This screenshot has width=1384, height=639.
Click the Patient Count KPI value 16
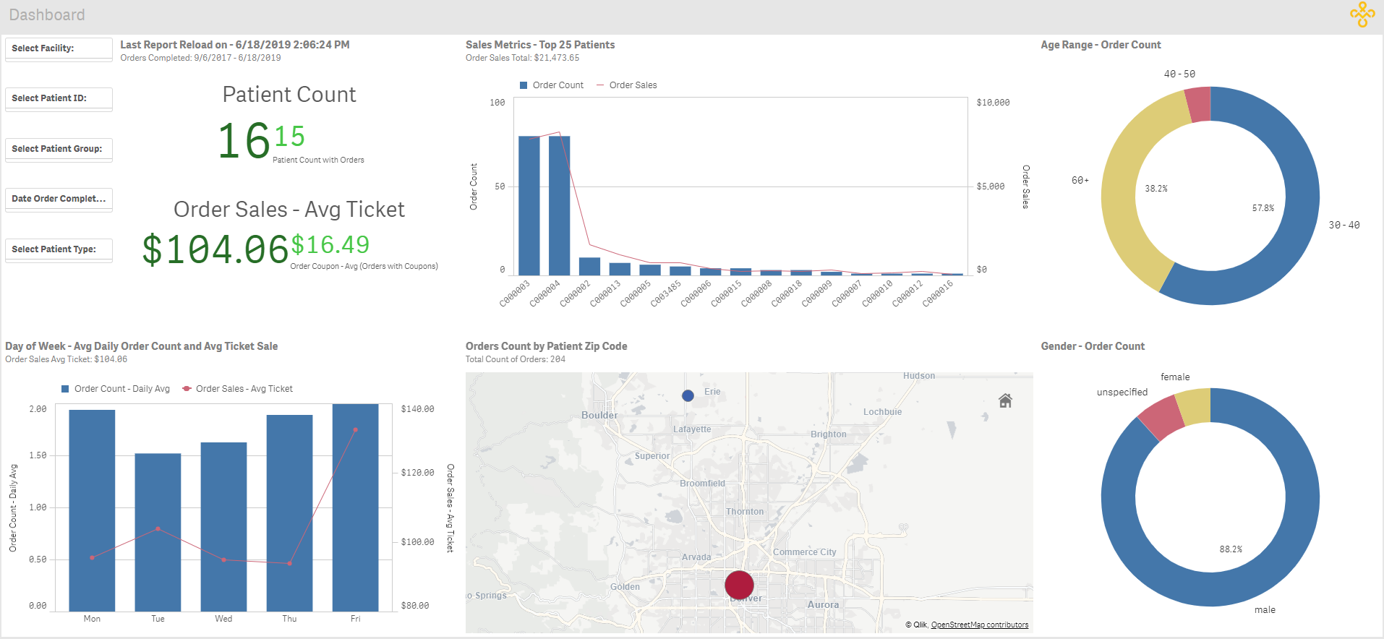point(244,140)
